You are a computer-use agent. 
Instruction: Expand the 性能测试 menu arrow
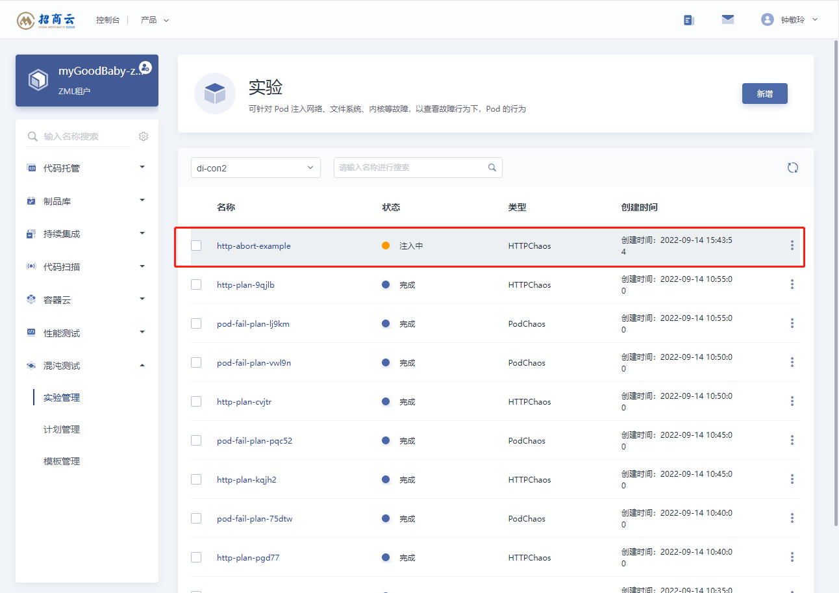(x=142, y=332)
